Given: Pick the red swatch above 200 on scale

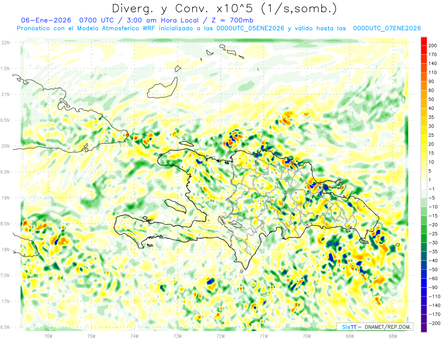Looking at the screenshot, I should click(424, 41).
